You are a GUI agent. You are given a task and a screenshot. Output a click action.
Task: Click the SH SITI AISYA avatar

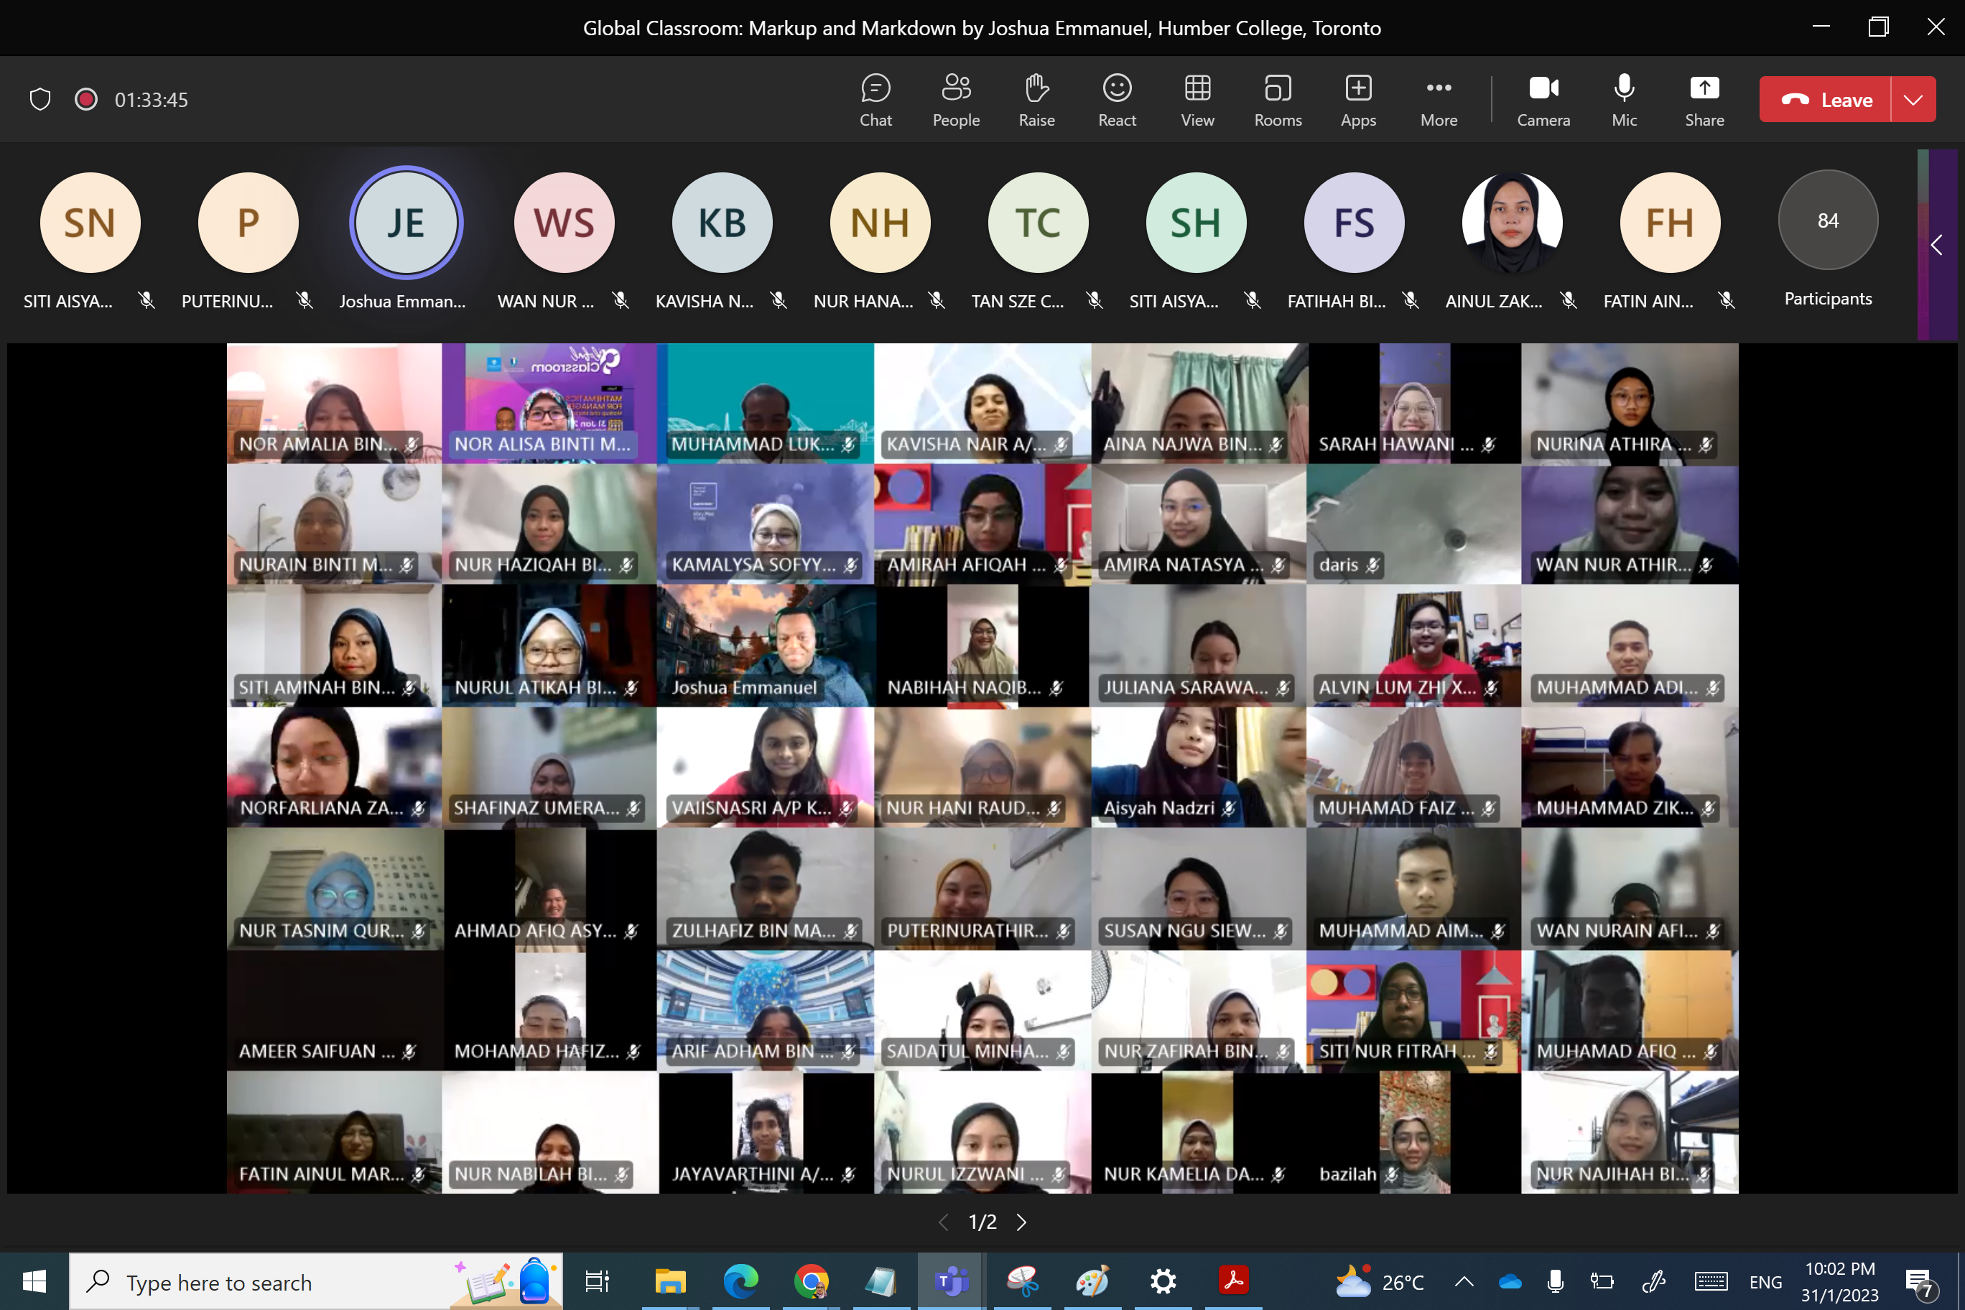click(1196, 222)
